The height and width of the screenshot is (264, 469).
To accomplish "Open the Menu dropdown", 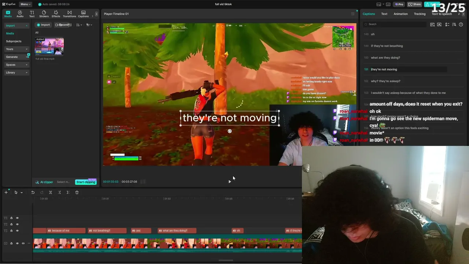I will [x=25, y=4].
